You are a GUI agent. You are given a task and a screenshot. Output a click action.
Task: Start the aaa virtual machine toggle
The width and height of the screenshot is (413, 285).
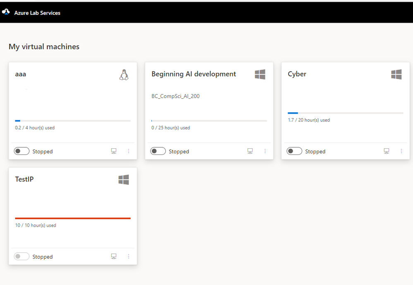tap(21, 151)
